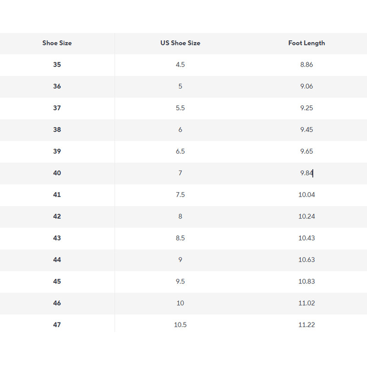Screen dimensions: 367x367
Task: Click the US Shoe Size column header
Action: 180,43
